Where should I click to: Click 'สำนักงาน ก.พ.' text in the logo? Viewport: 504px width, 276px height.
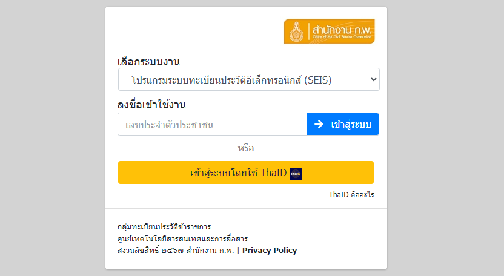pyautogui.click(x=342, y=30)
